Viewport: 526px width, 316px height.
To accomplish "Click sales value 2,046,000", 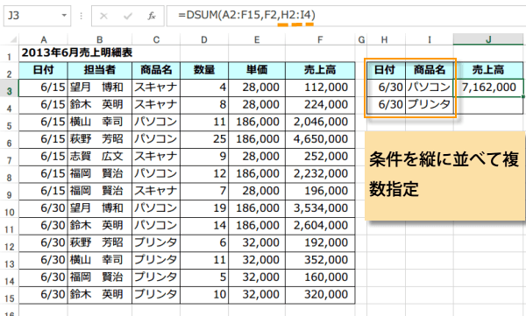I will pos(320,122).
